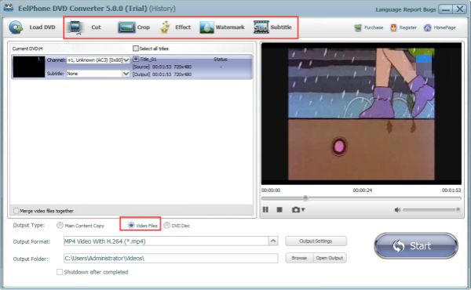Open the Crop tool
471x290 pixels.
tap(133, 27)
